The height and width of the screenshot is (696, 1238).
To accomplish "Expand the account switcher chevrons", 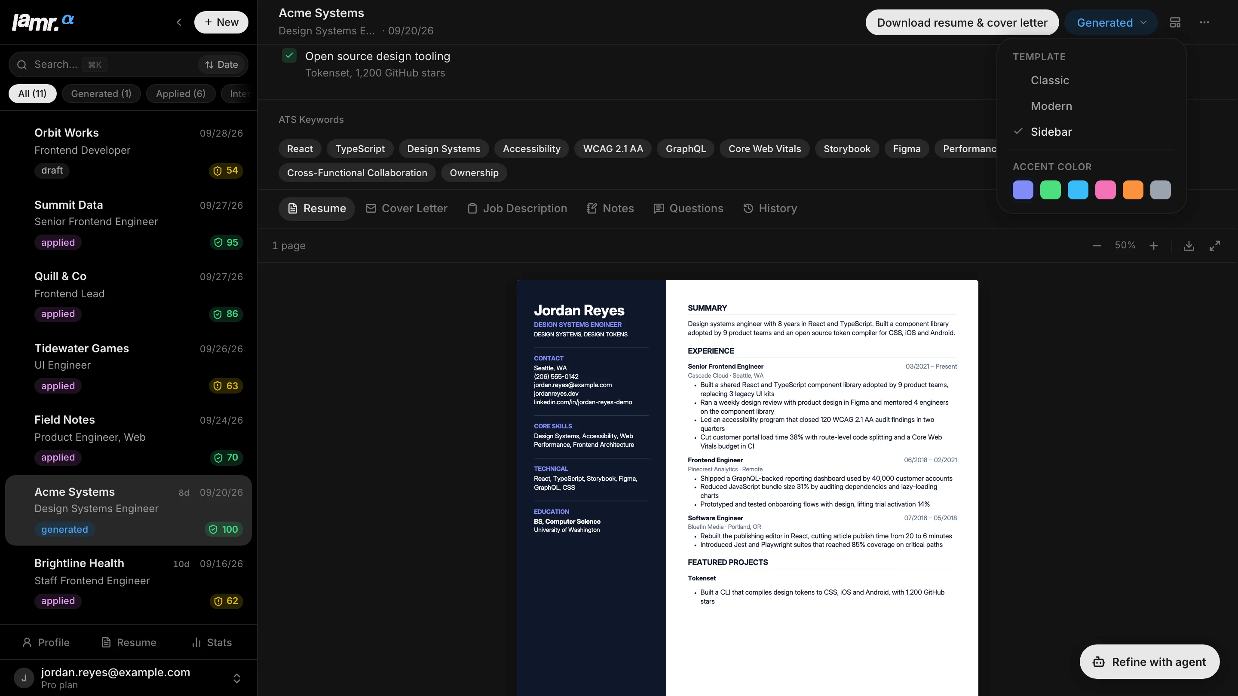I will pyautogui.click(x=236, y=678).
